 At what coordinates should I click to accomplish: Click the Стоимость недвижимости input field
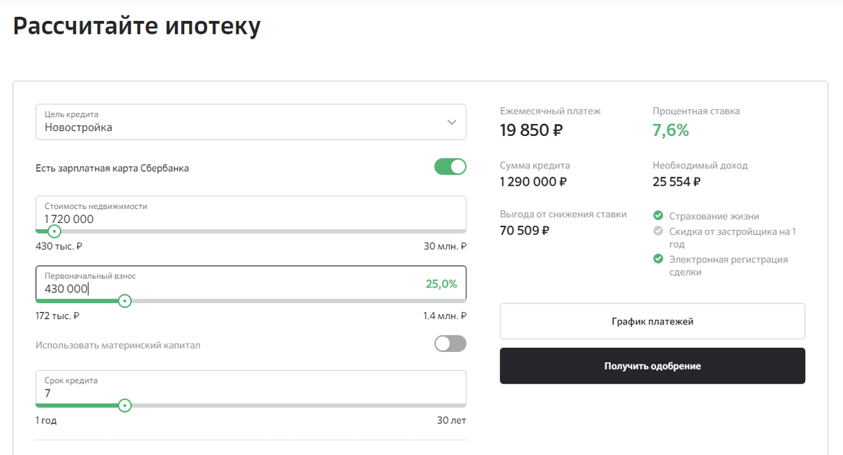[x=250, y=213]
